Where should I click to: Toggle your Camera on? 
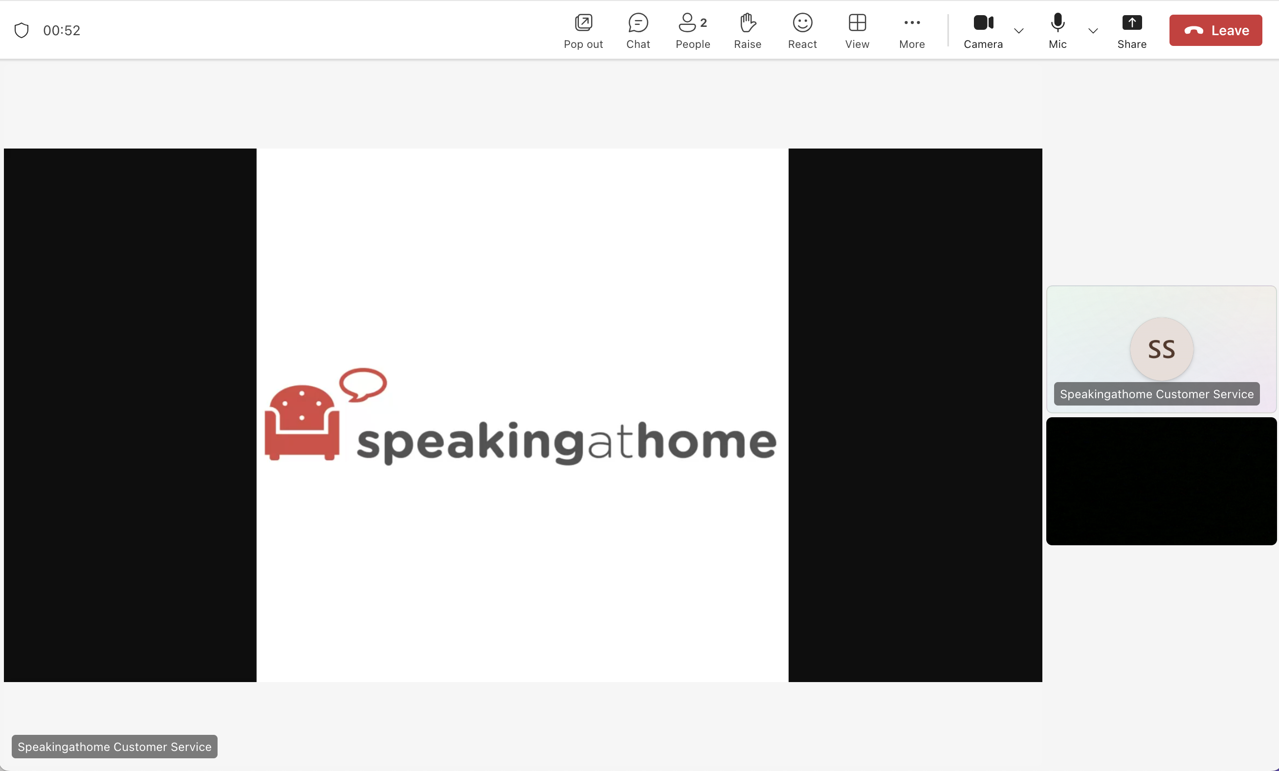coord(983,30)
